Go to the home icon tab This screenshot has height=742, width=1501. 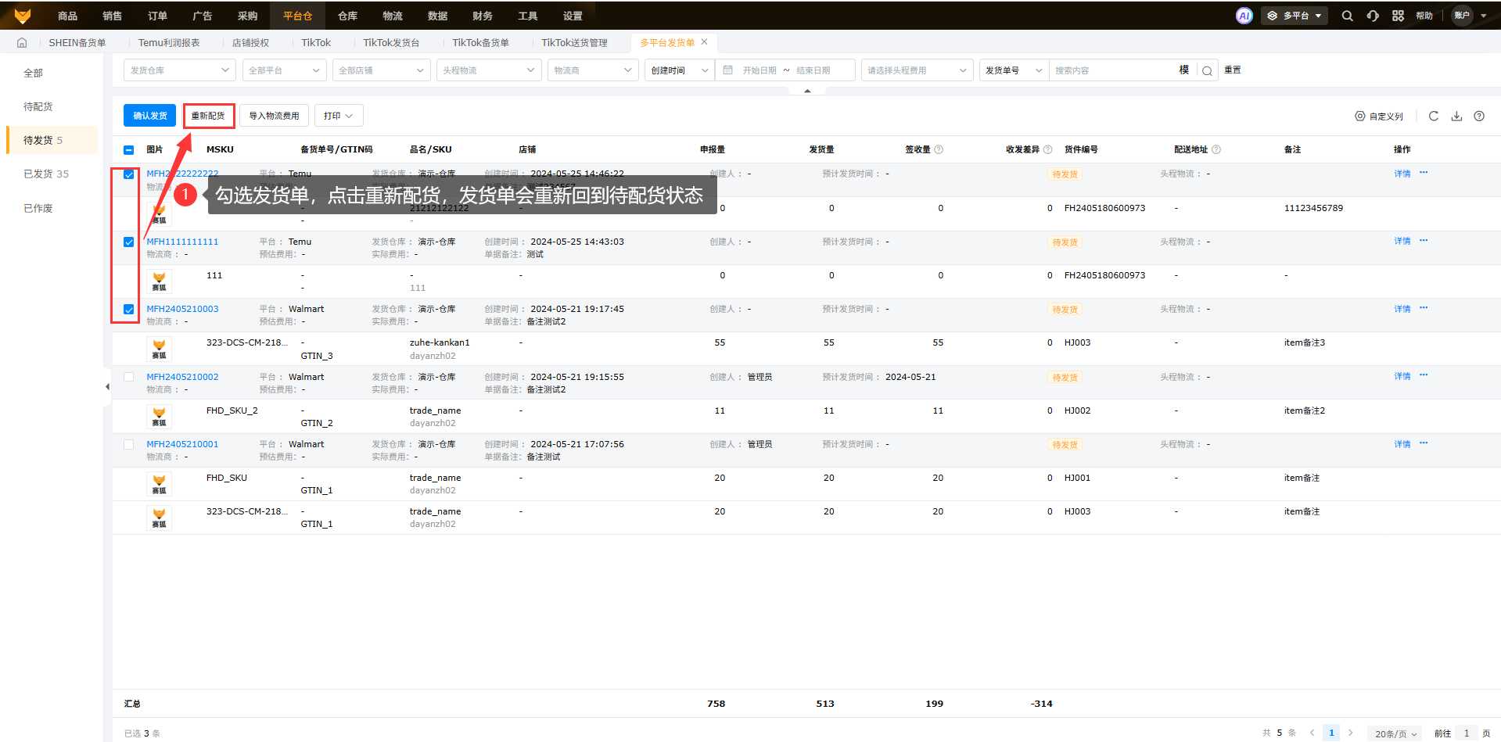click(22, 43)
